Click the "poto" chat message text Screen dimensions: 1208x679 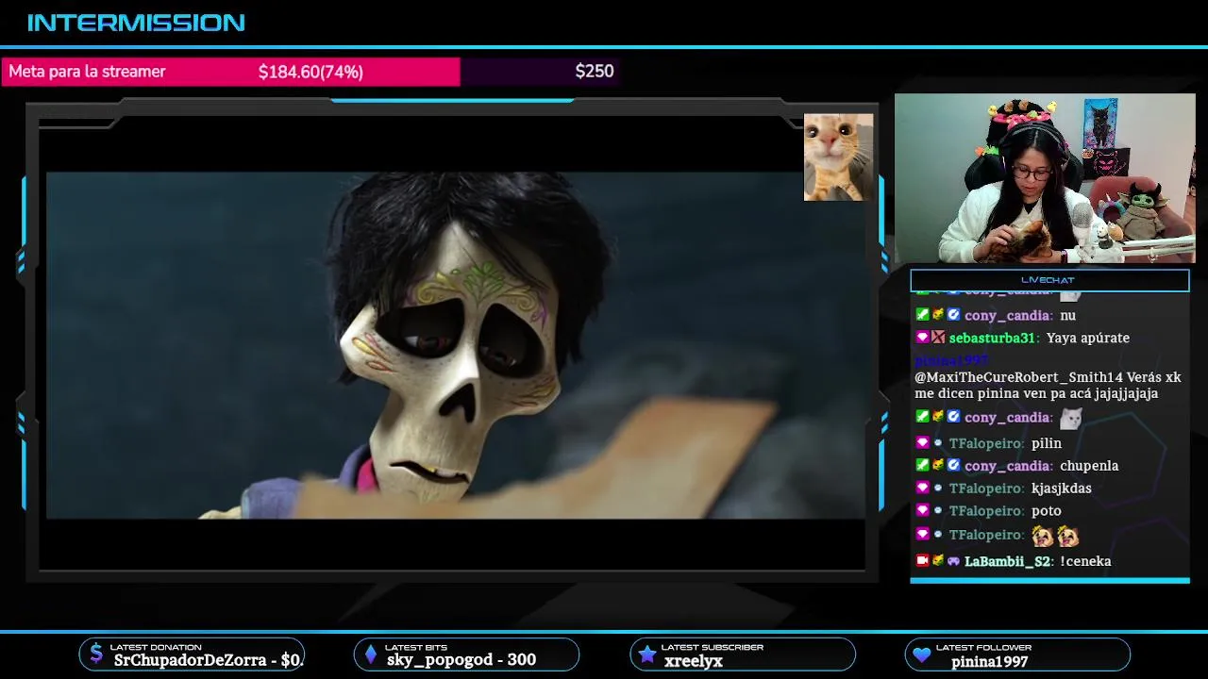pyautogui.click(x=1047, y=511)
